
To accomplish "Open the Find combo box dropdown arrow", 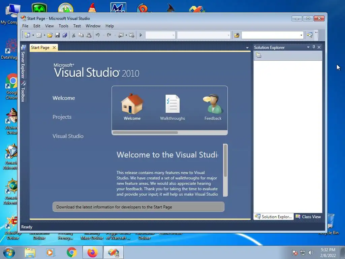I will coord(301,35).
